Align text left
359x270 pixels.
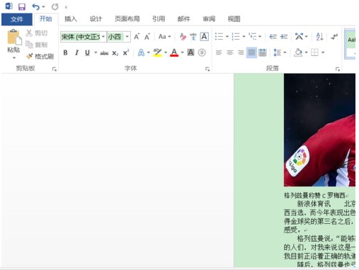[219, 52]
